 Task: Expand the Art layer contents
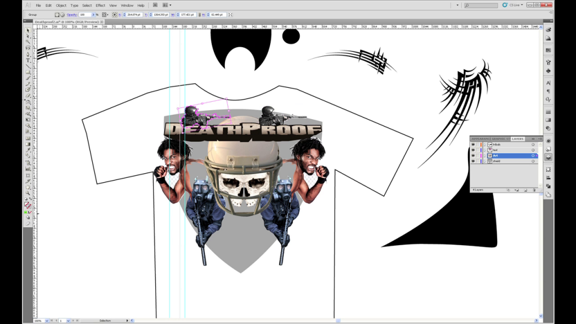point(485,156)
